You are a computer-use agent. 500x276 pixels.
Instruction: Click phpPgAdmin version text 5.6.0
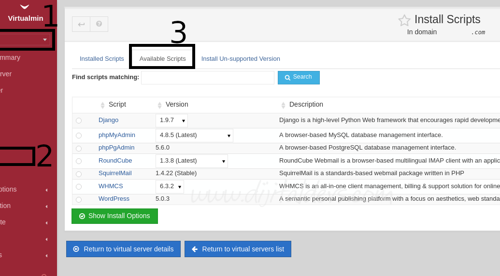tap(163, 148)
